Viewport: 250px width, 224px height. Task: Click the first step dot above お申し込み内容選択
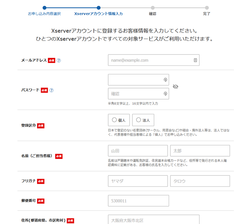45,8
